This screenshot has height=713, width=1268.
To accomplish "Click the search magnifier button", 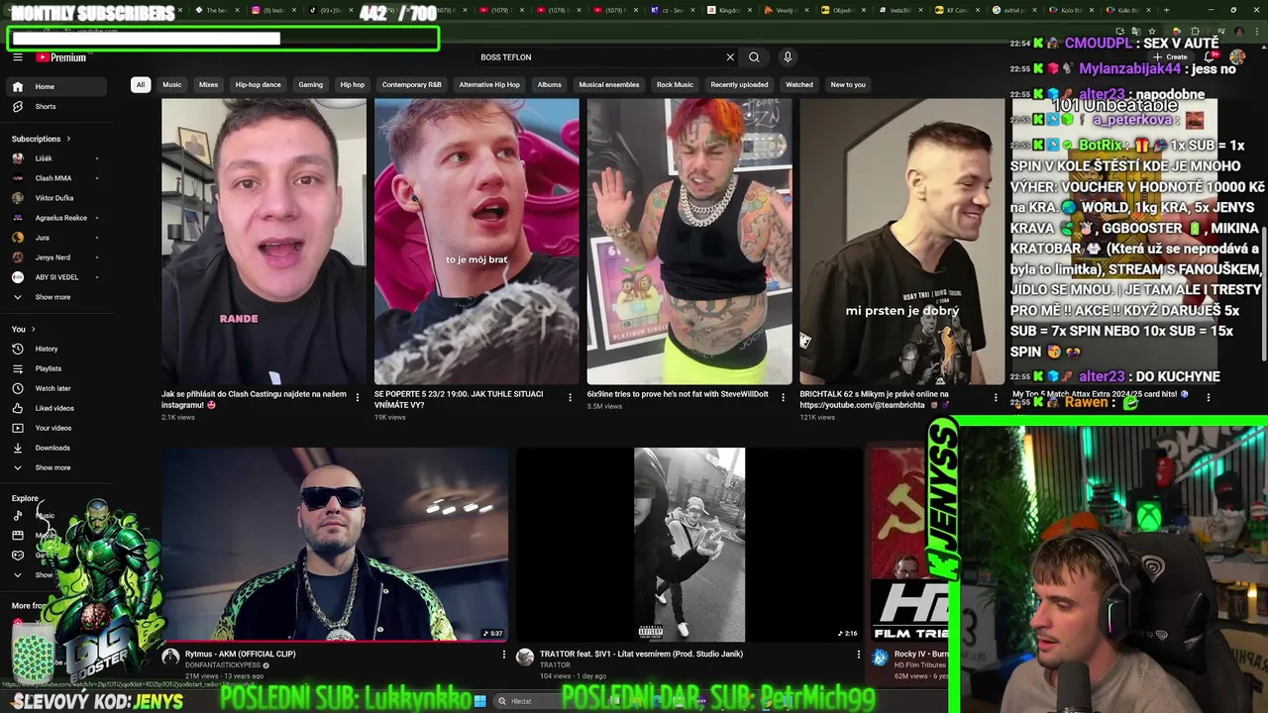I will (754, 57).
